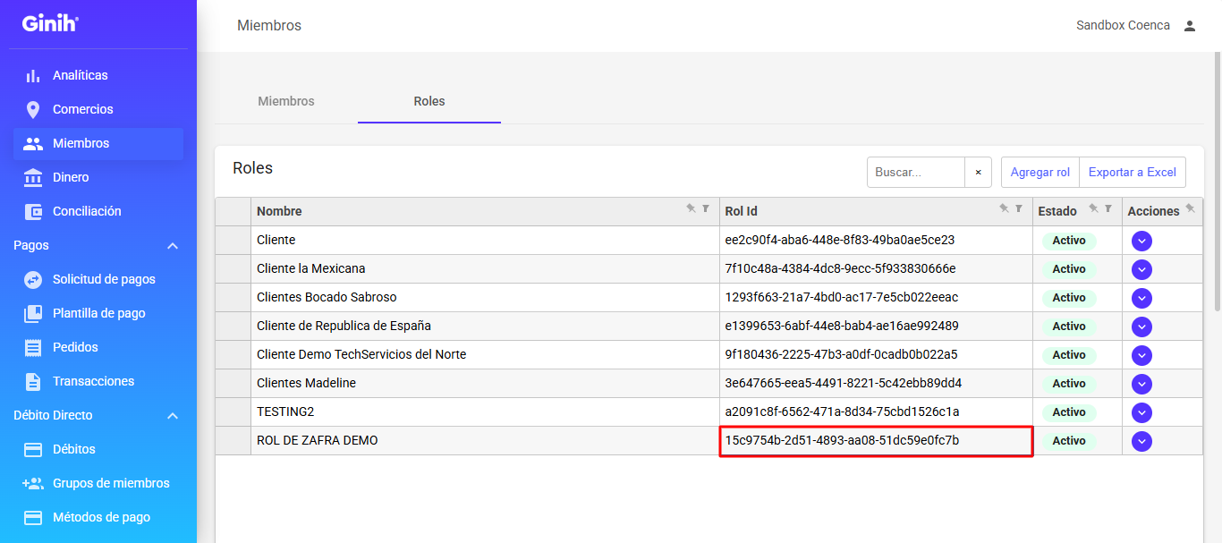
Task: Filter the Nombre column
Action: pyautogui.click(x=706, y=208)
